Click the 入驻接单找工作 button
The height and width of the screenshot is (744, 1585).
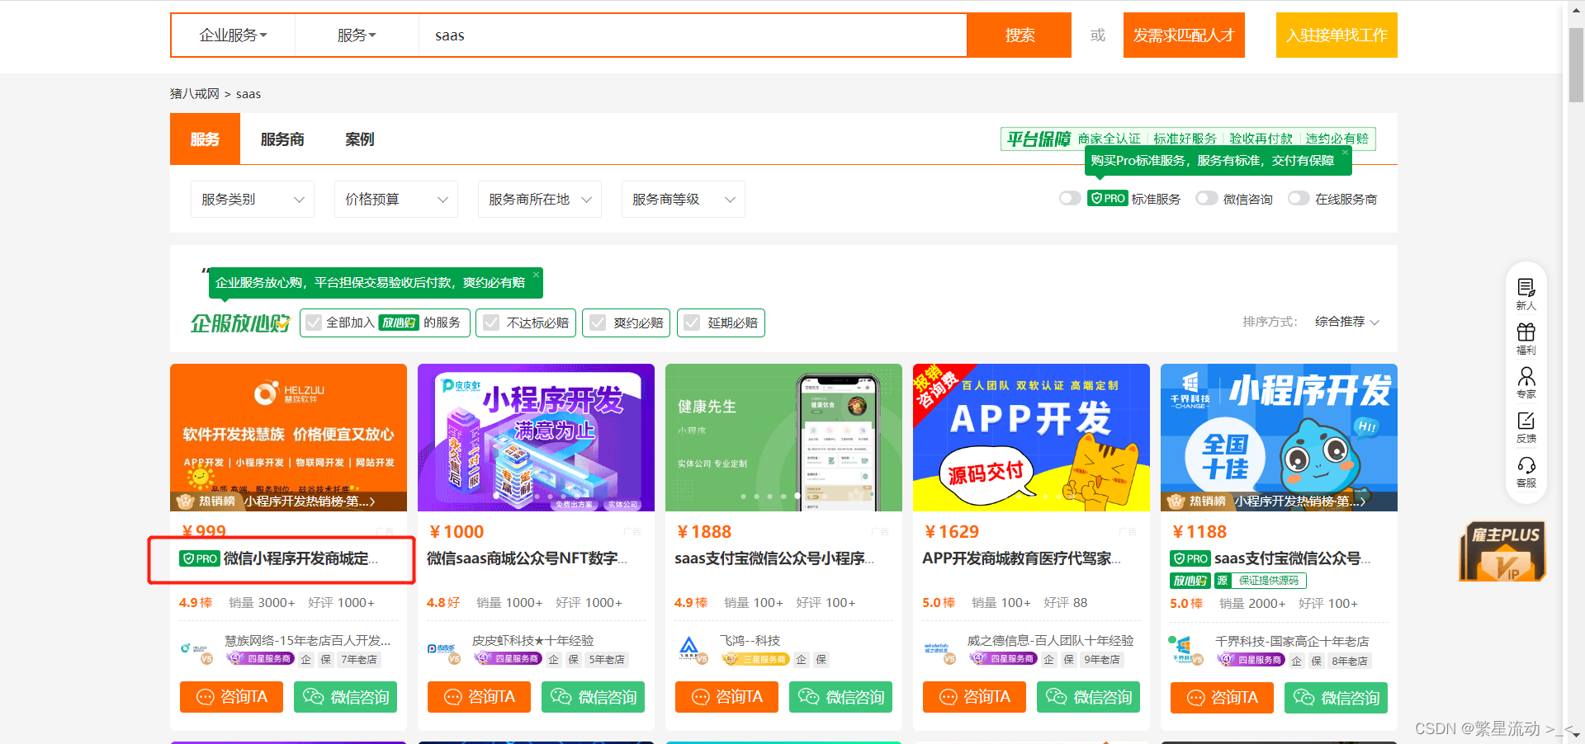click(x=1337, y=35)
